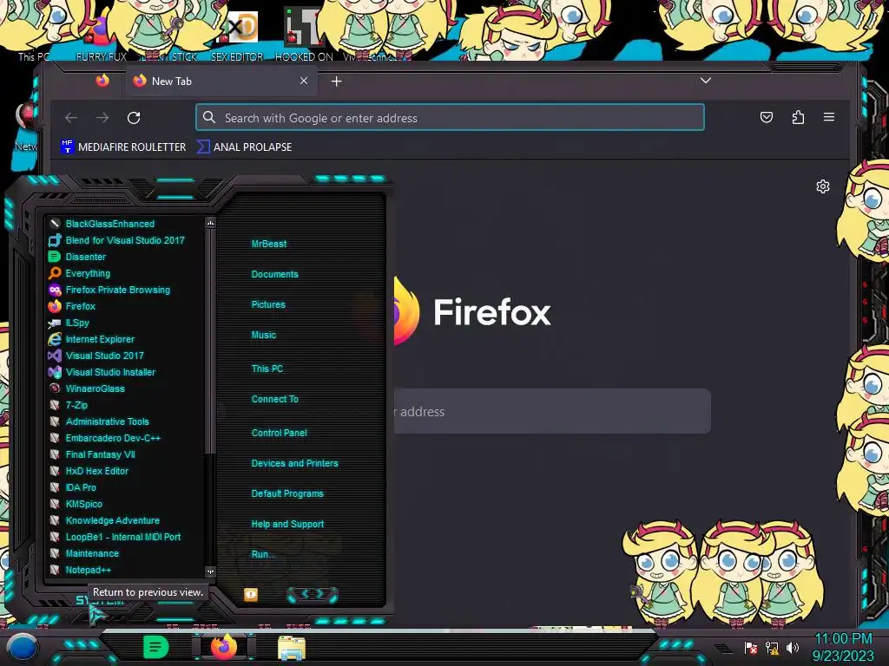Launch Visual Studio Installer
Viewport: 889px width, 666px height.
click(102, 372)
